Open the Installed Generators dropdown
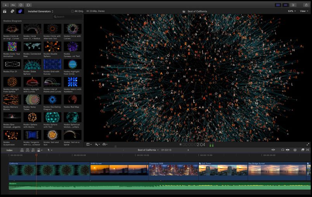The width and height of the screenshot is (312, 197). click(41, 11)
